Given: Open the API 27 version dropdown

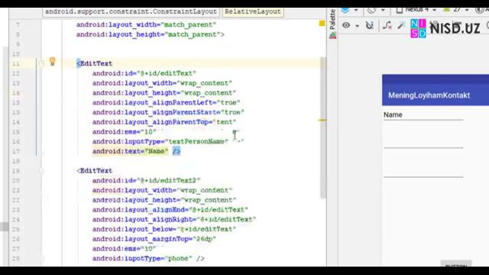Looking at the screenshot, I should point(456,10).
